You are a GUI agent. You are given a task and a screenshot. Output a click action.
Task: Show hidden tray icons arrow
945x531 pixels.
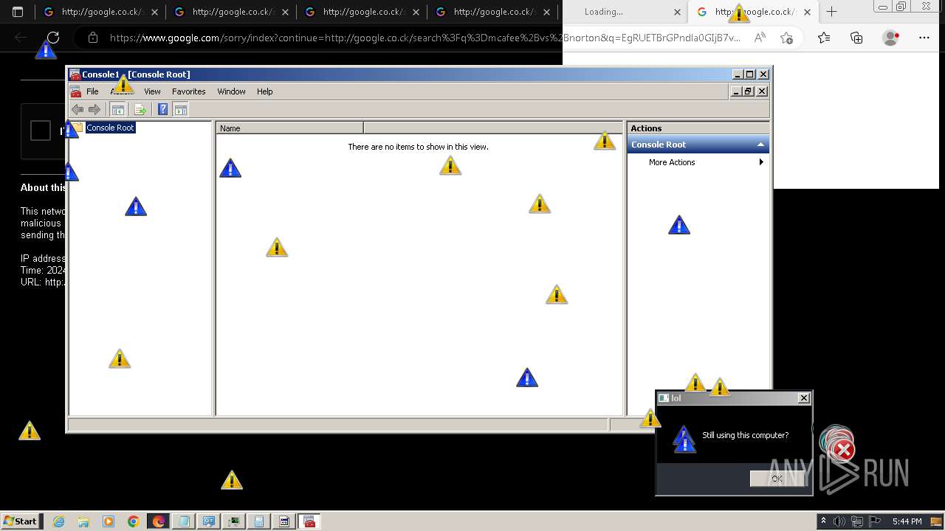pyautogui.click(x=824, y=521)
